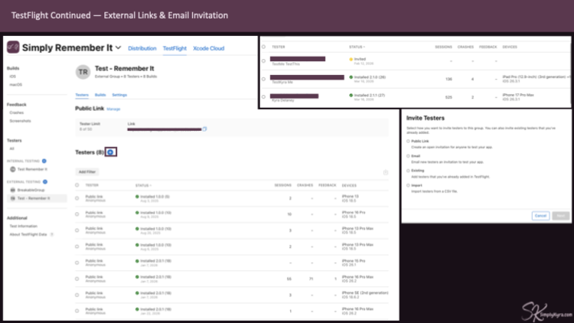The height and width of the screenshot is (323, 574).
Task: Copy the public link with copy icon
Action: coord(204,129)
